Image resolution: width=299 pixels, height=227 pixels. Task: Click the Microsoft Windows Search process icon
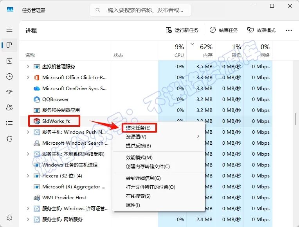(x=37, y=143)
